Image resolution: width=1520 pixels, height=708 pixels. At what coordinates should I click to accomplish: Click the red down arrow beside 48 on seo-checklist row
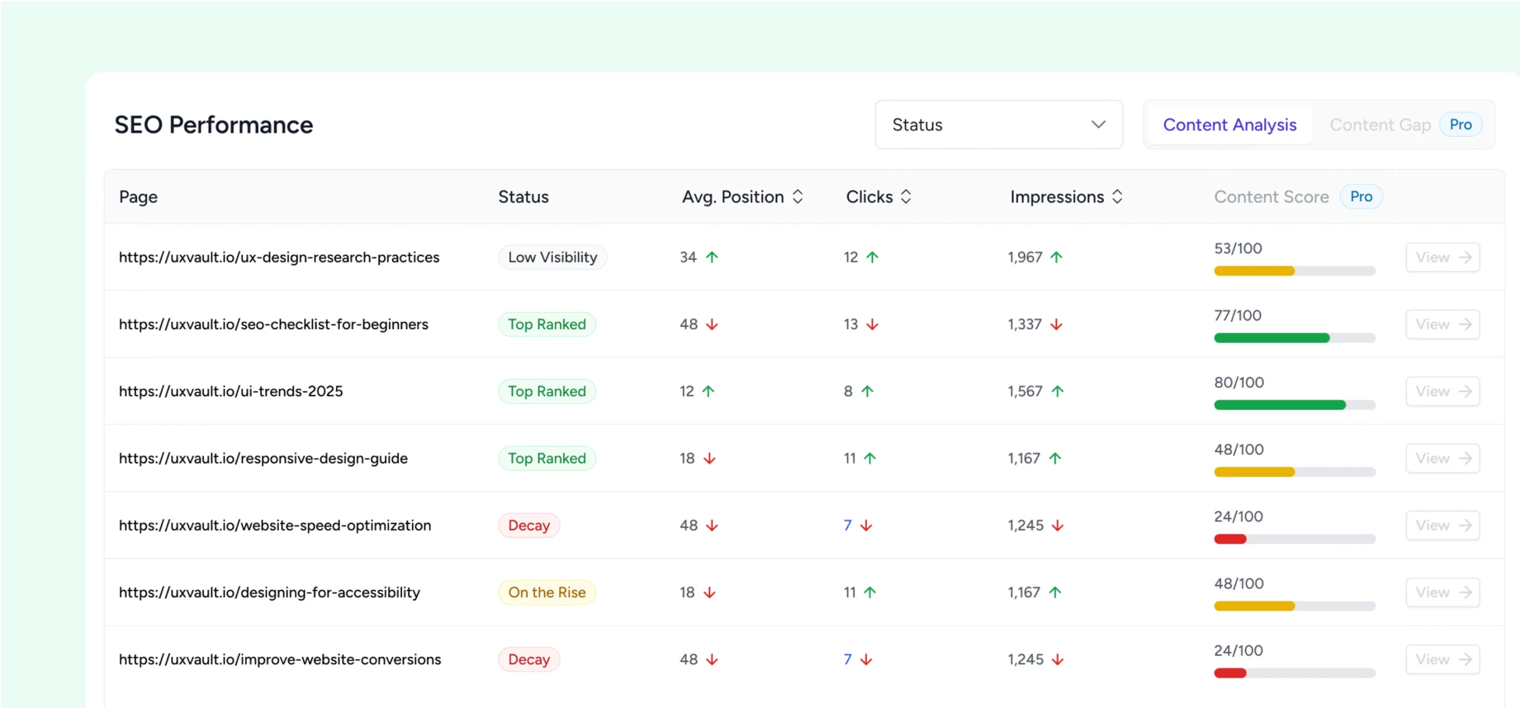(712, 324)
